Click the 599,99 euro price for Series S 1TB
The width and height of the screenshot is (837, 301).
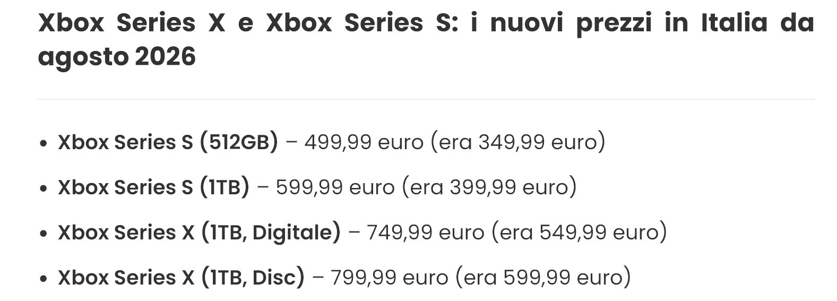pos(335,187)
